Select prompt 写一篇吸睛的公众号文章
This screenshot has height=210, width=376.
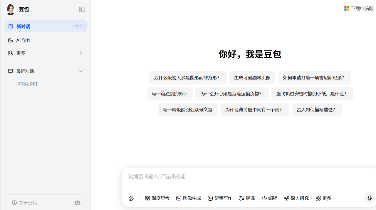(188, 110)
